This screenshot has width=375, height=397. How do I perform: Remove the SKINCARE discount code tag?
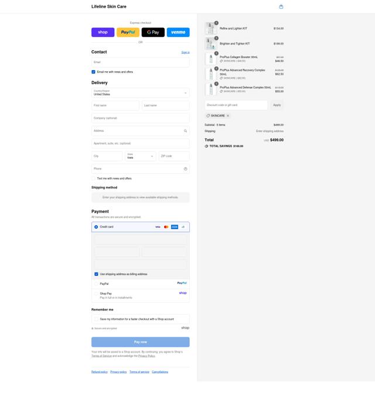[228, 116]
